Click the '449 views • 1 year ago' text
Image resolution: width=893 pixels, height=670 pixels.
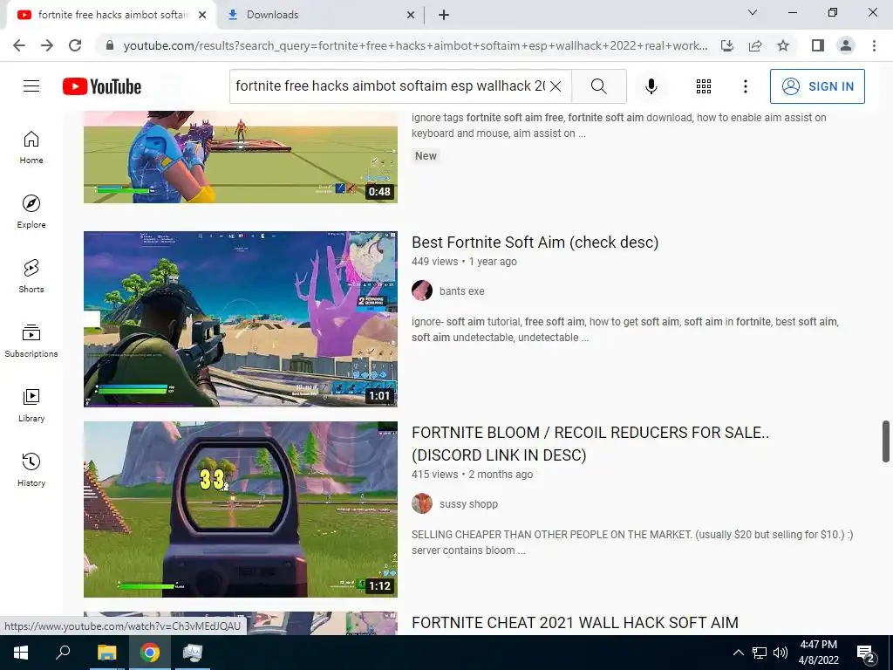tap(464, 262)
